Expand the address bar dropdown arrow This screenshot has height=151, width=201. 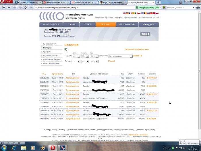[160, 7]
